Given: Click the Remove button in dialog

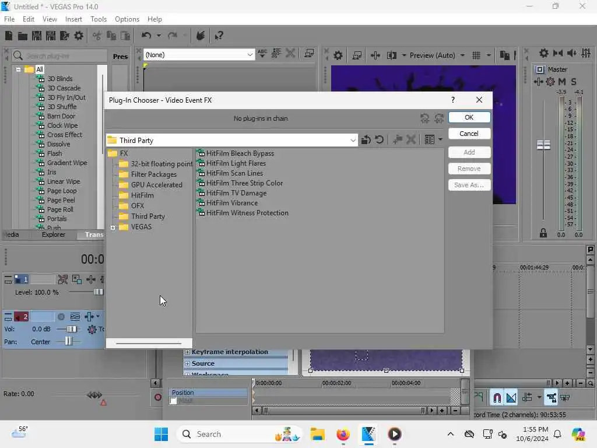Looking at the screenshot, I should point(469,169).
